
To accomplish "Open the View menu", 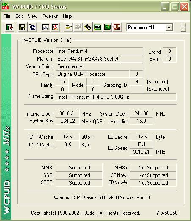I will pos(33,16).
